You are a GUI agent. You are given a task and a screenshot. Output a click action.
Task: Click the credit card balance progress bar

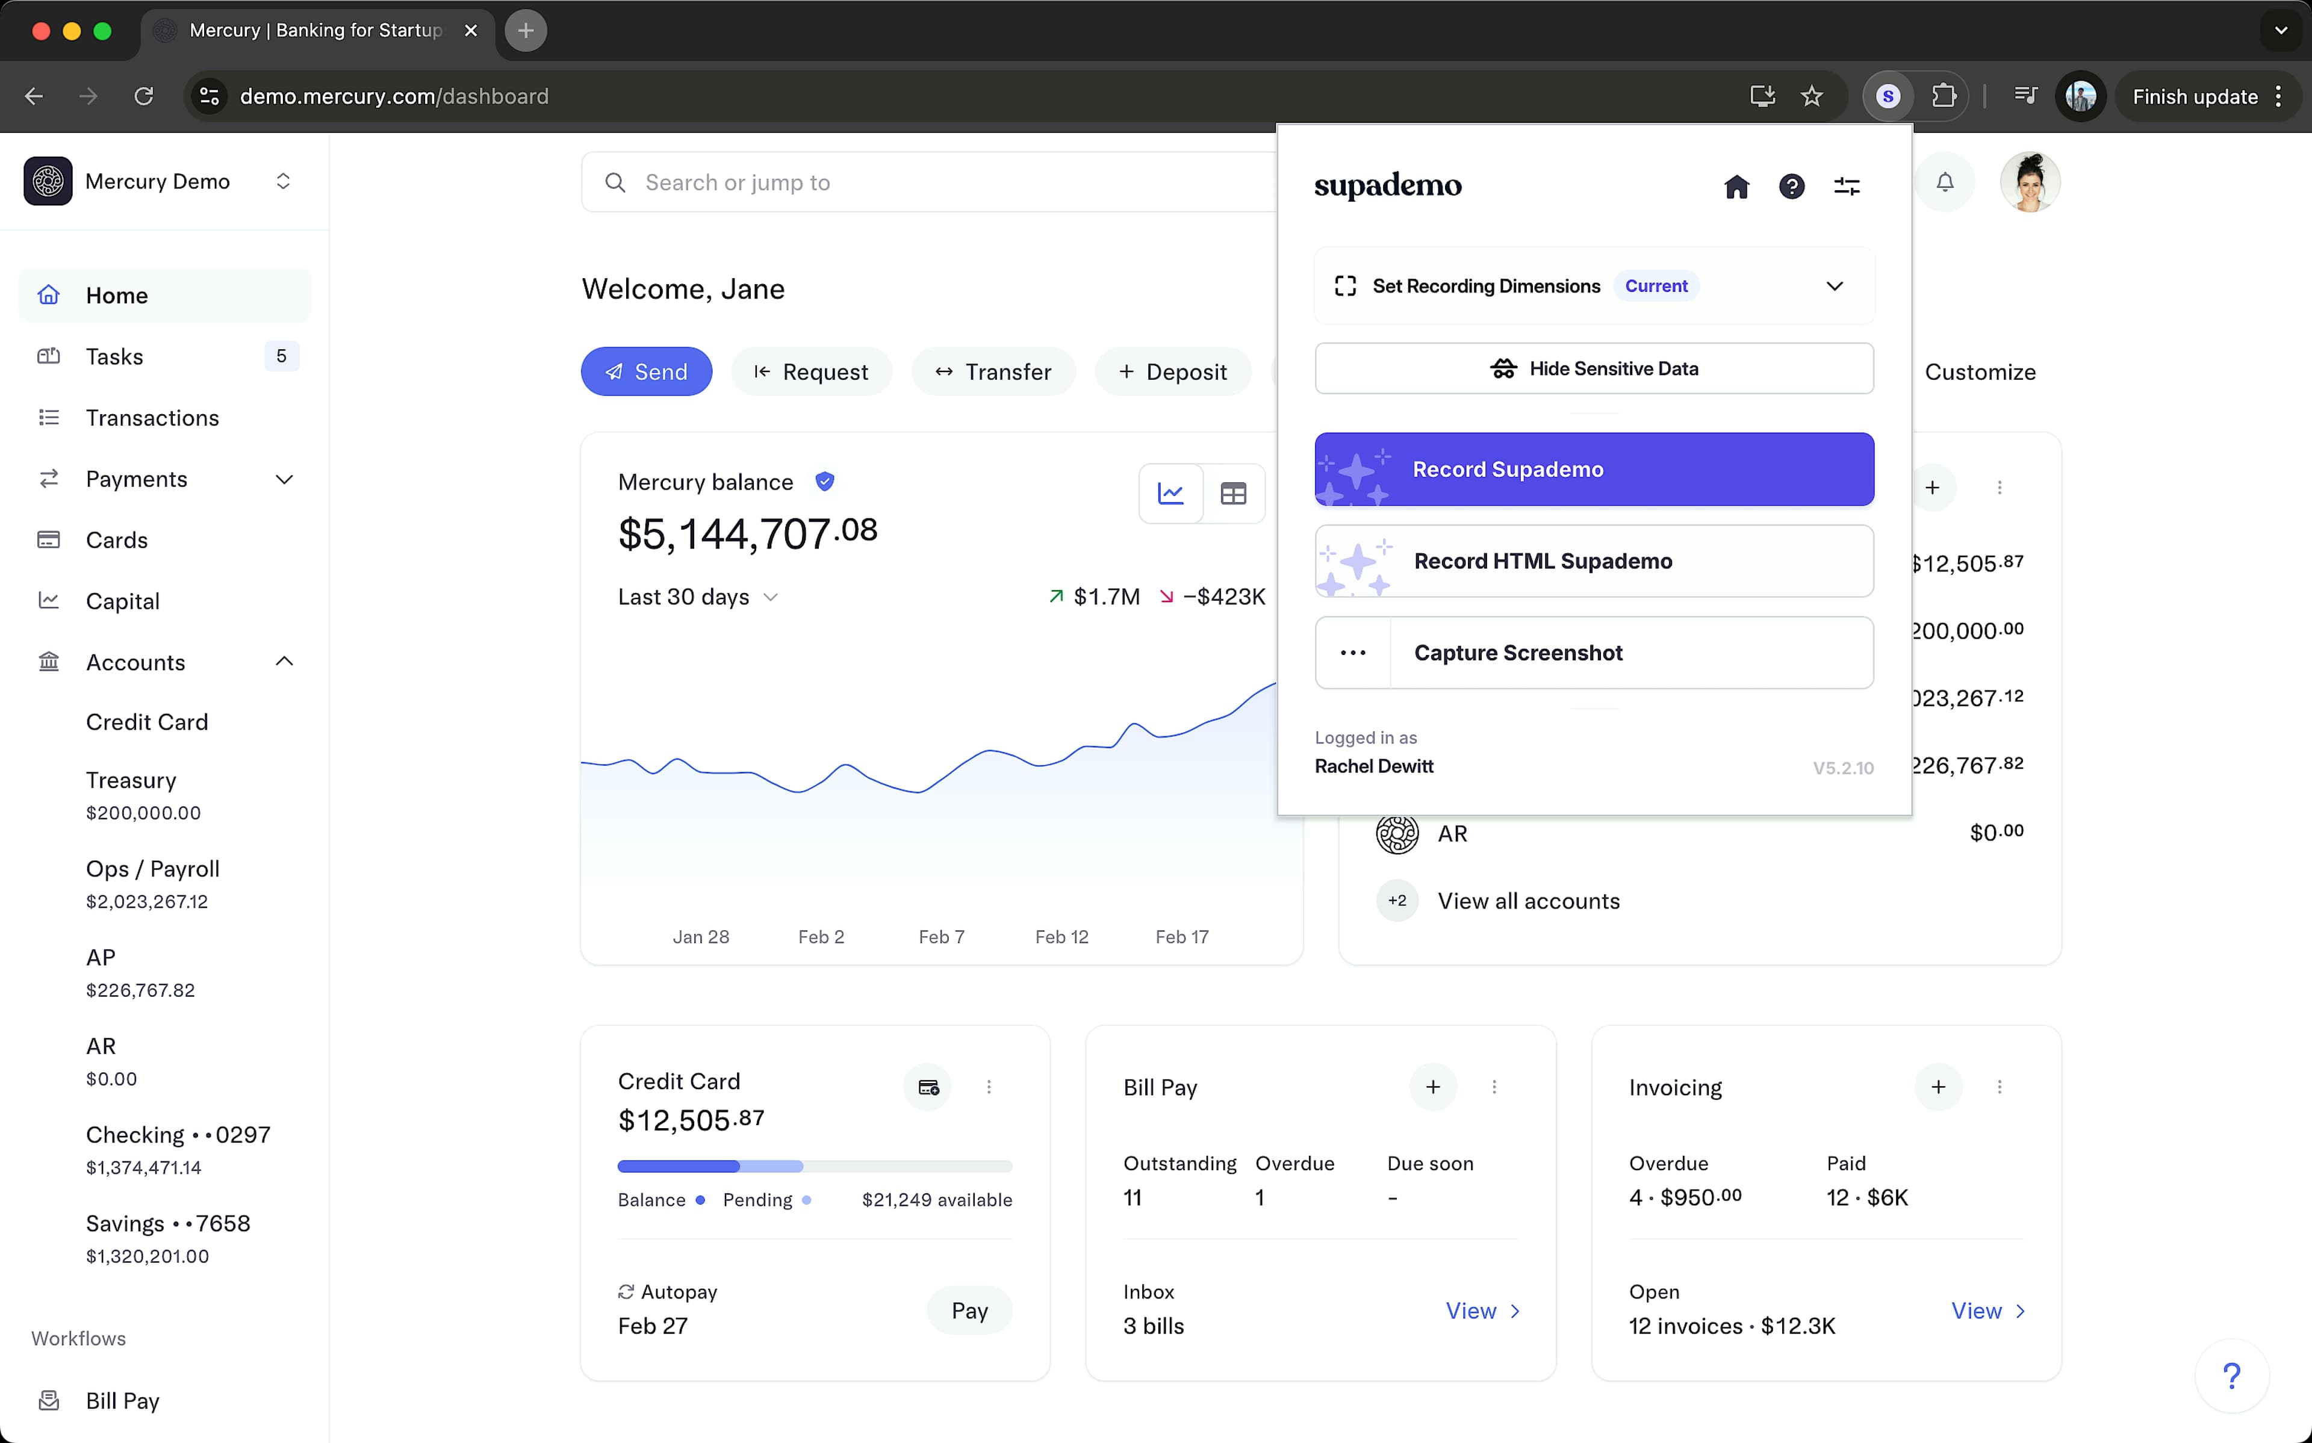pos(815,1166)
